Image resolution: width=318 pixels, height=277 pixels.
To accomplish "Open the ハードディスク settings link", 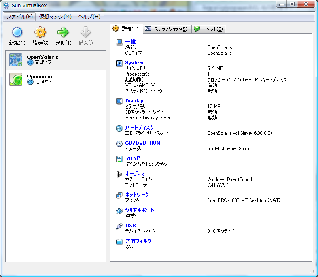I will (140, 128).
